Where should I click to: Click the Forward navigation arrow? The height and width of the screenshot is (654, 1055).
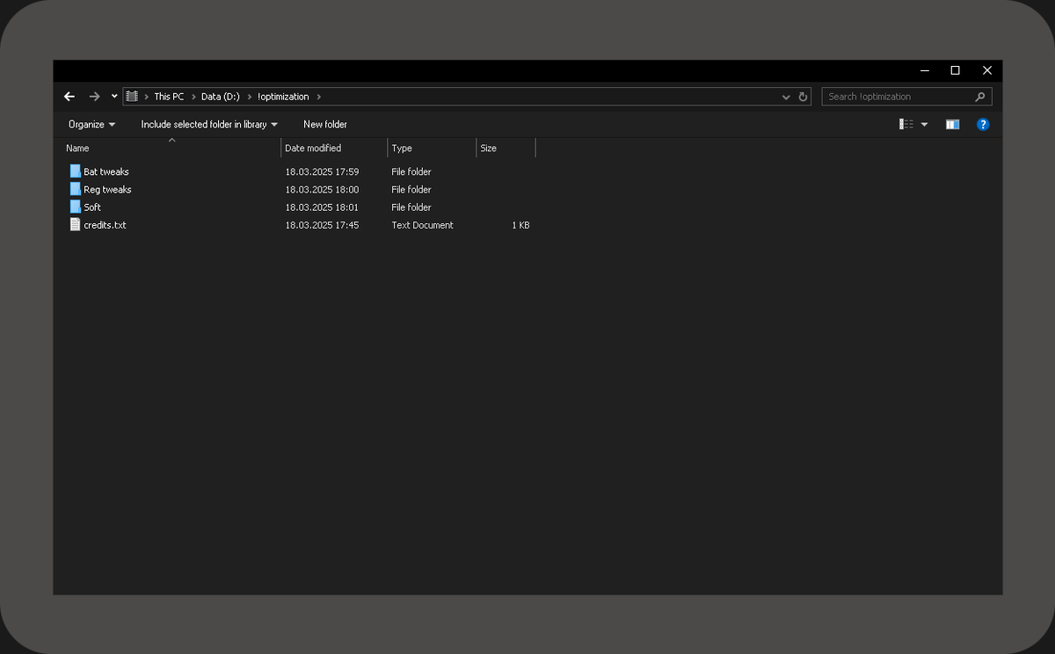tap(95, 97)
